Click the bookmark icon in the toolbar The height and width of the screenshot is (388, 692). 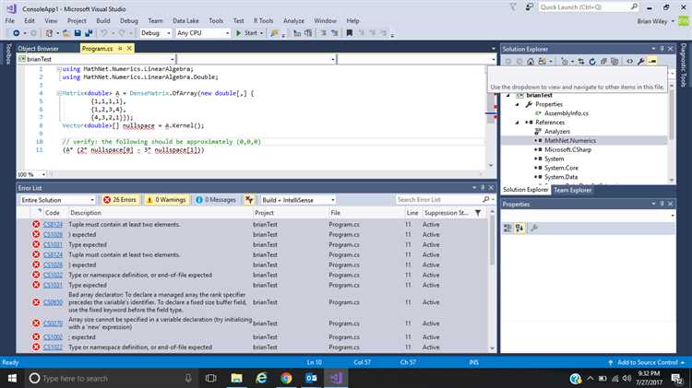349,33
